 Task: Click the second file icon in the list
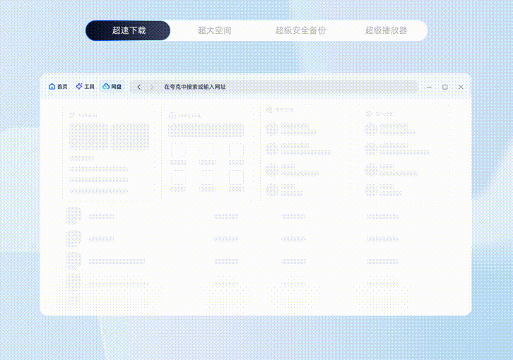[74, 238]
